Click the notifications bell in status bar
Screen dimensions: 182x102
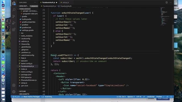coord(171,97)
